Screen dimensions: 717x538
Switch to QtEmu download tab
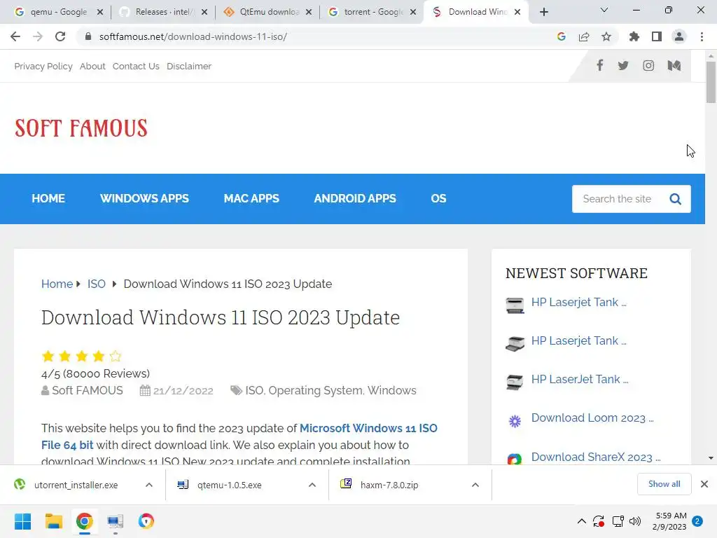(x=267, y=12)
